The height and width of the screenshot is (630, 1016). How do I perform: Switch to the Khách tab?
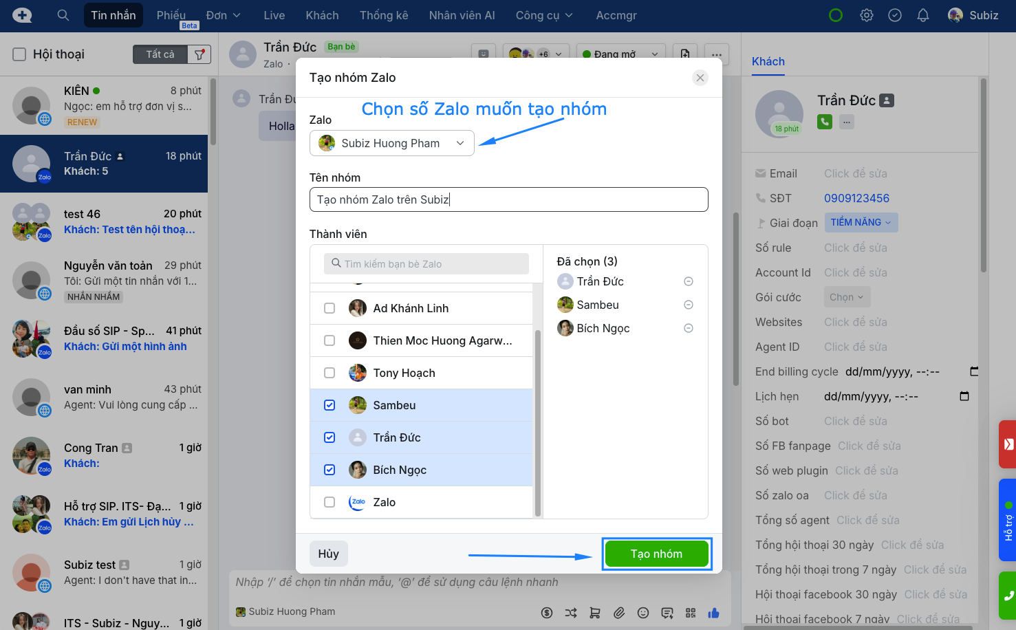(x=768, y=61)
